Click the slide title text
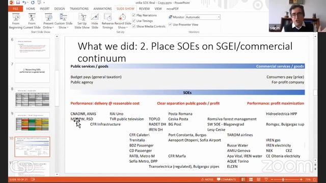The width and height of the screenshot is (326, 183). click(185, 52)
